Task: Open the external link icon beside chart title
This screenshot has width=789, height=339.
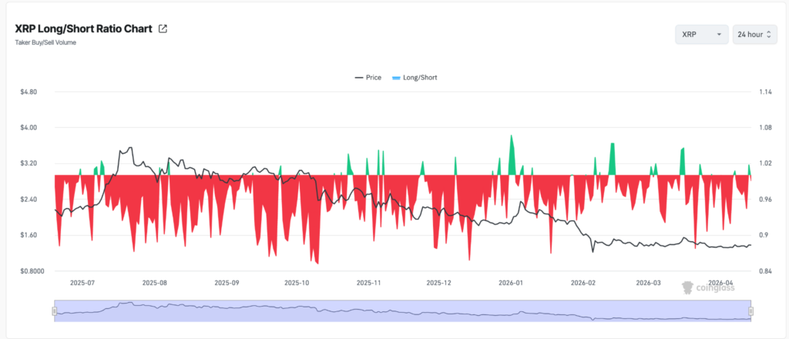Action: click(163, 29)
